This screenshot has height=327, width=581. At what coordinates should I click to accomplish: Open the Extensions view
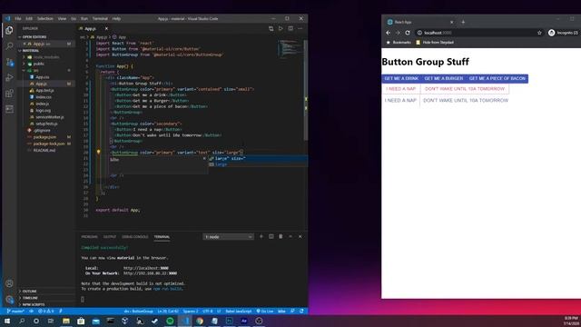(x=9, y=93)
